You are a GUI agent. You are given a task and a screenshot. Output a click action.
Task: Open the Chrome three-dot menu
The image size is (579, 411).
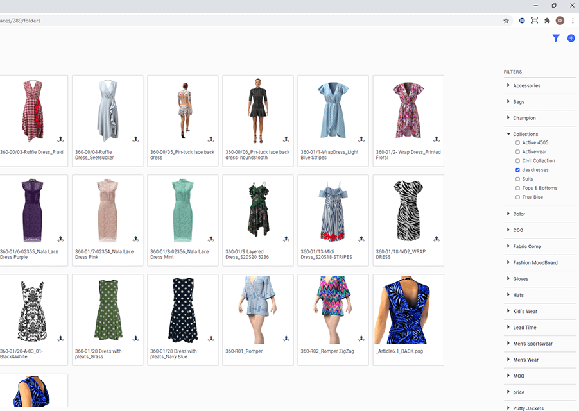click(x=572, y=20)
